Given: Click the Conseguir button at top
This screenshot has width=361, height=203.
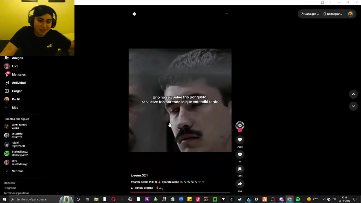Looking at the screenshot, I should coord(333,14).
